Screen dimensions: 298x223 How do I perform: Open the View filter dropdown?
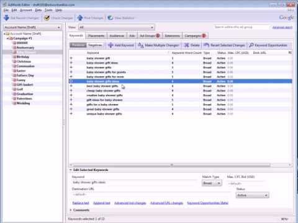coord(117,27)
